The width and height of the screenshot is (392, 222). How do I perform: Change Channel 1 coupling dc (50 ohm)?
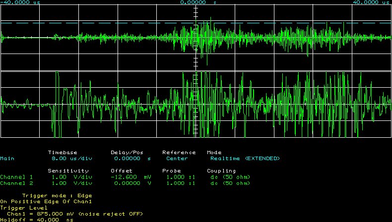pyautogui.click(x=230, y=177)
